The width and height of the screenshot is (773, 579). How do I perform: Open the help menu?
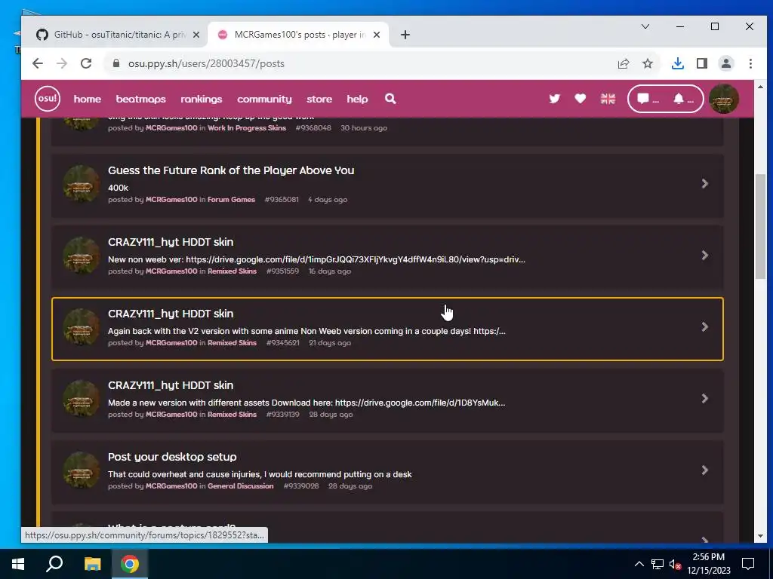[357, 99]
